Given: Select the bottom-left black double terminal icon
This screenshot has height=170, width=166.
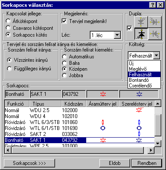Looking at the screenshot, I should tap(141, 34).
